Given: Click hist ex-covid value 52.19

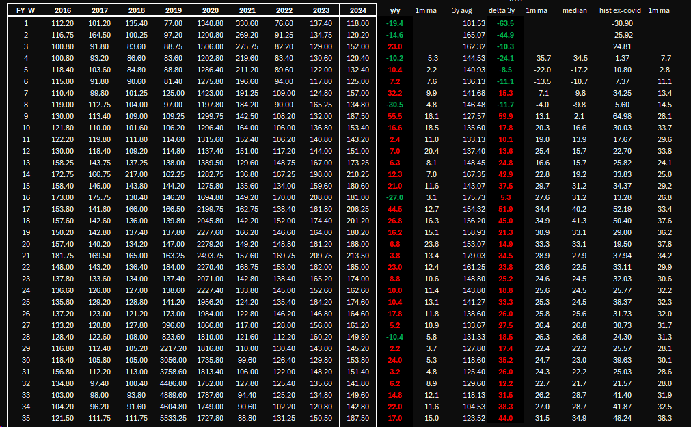Looking at the screenshot, I should pos(622,209).
